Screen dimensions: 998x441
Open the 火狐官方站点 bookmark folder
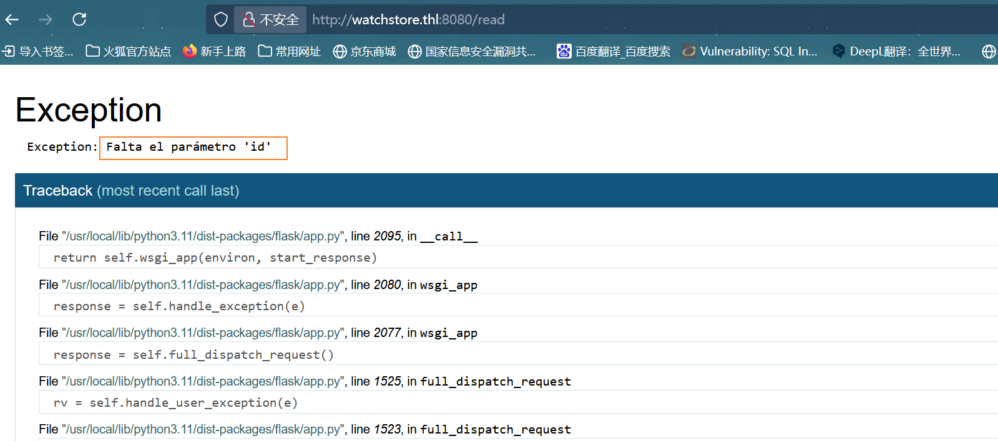tap(129, 51)
